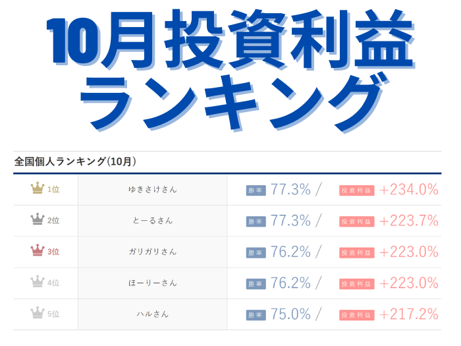Viewport: 461px width, 346px height.
Task: Click the 全国個人ランキング(10月) heading
Action: (x=75, y=161)
